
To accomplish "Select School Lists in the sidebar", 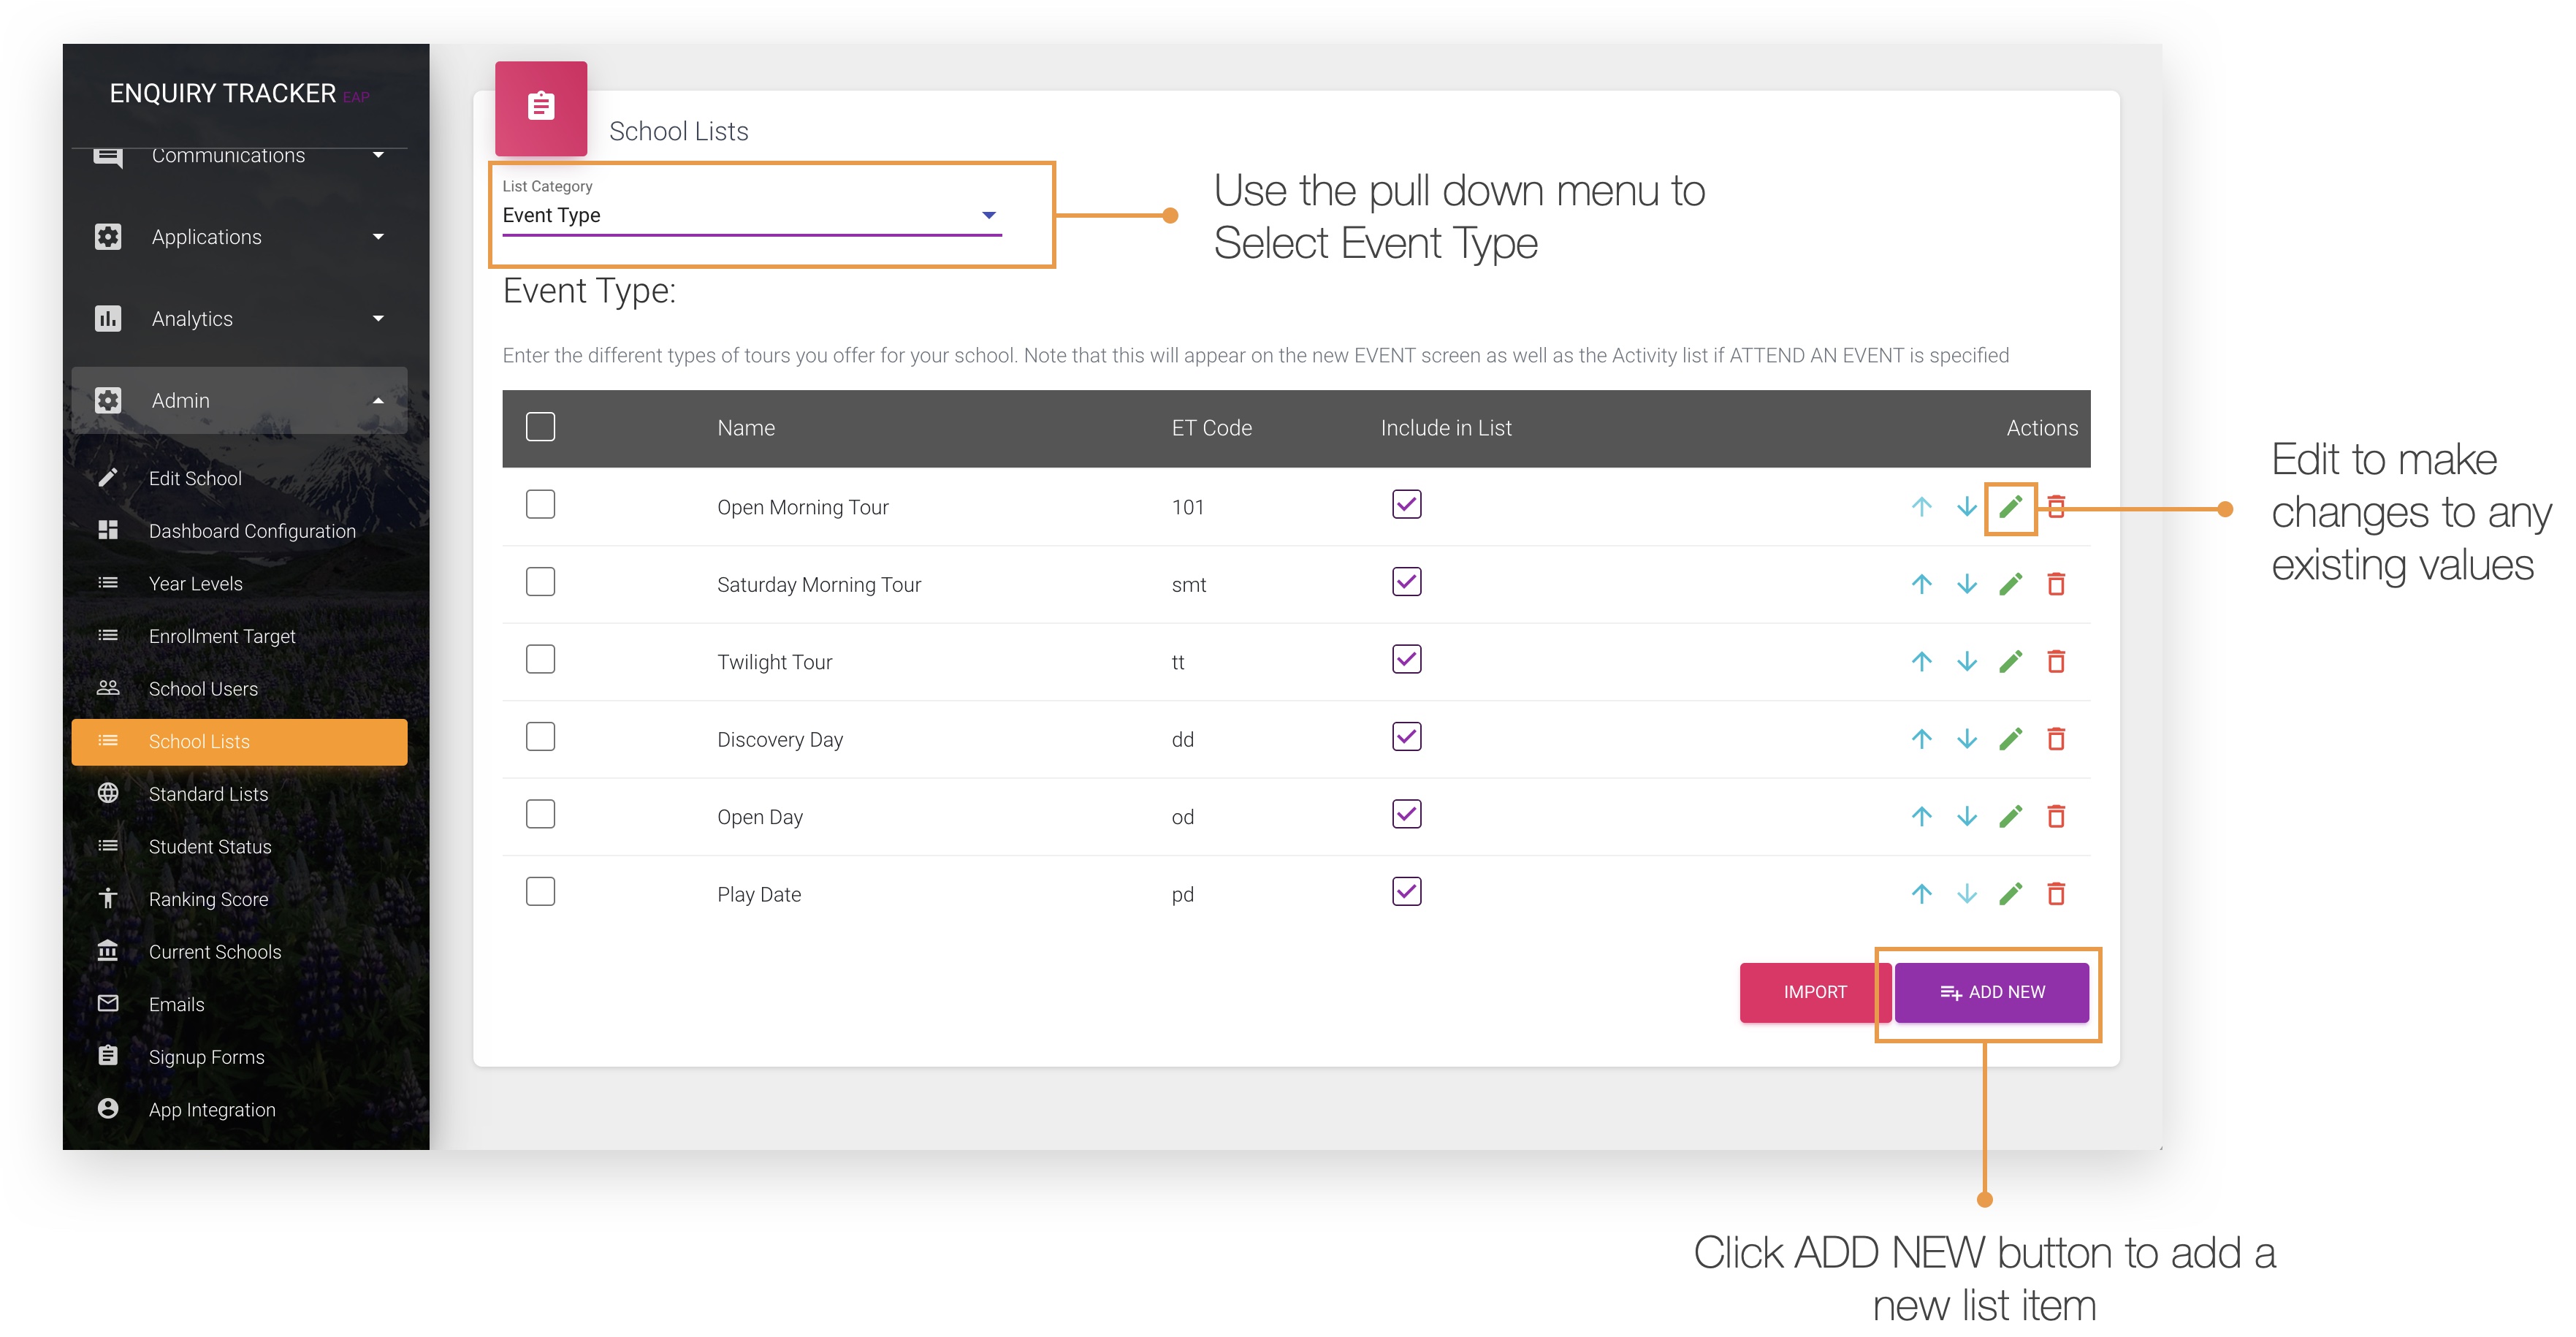I will tap(199, 741).
